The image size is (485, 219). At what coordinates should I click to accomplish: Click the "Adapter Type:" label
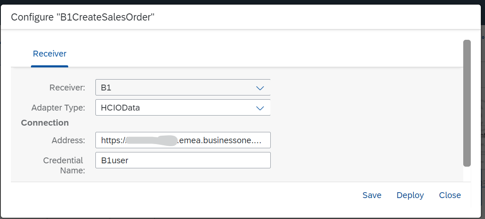[58, 108]
